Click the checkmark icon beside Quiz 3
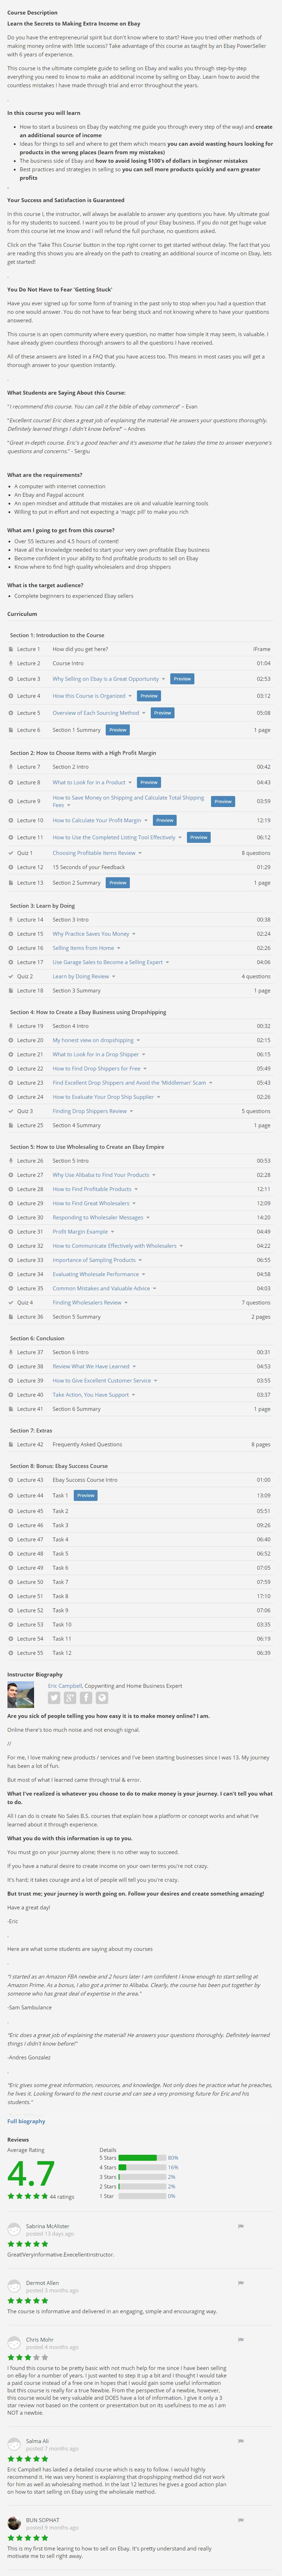Image resolution: width=282 pixels, height=2576 pixels. point(11,1111)
